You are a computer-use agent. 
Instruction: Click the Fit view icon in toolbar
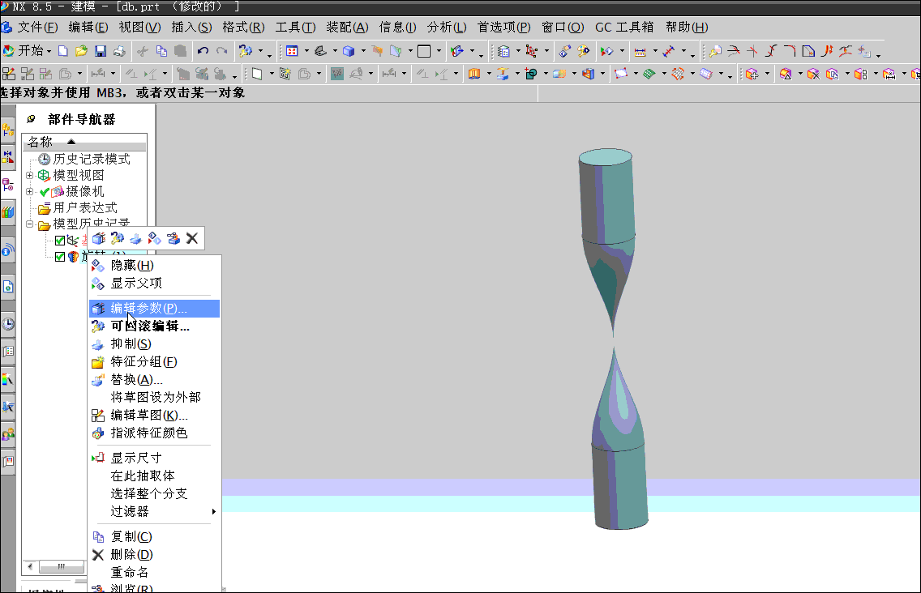coord(292,52)
